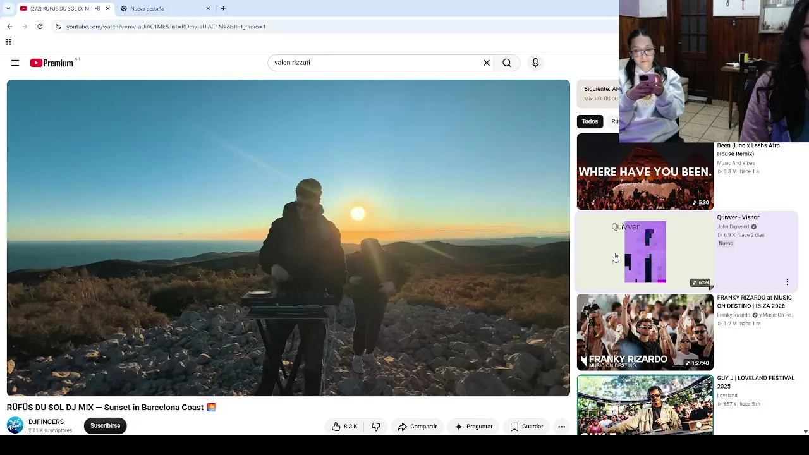The height and width of the screenshot is (455, 809).
Task: Play the Where Have You Been thumbnail
Action: pyautogui.click(x=645, y=172)
